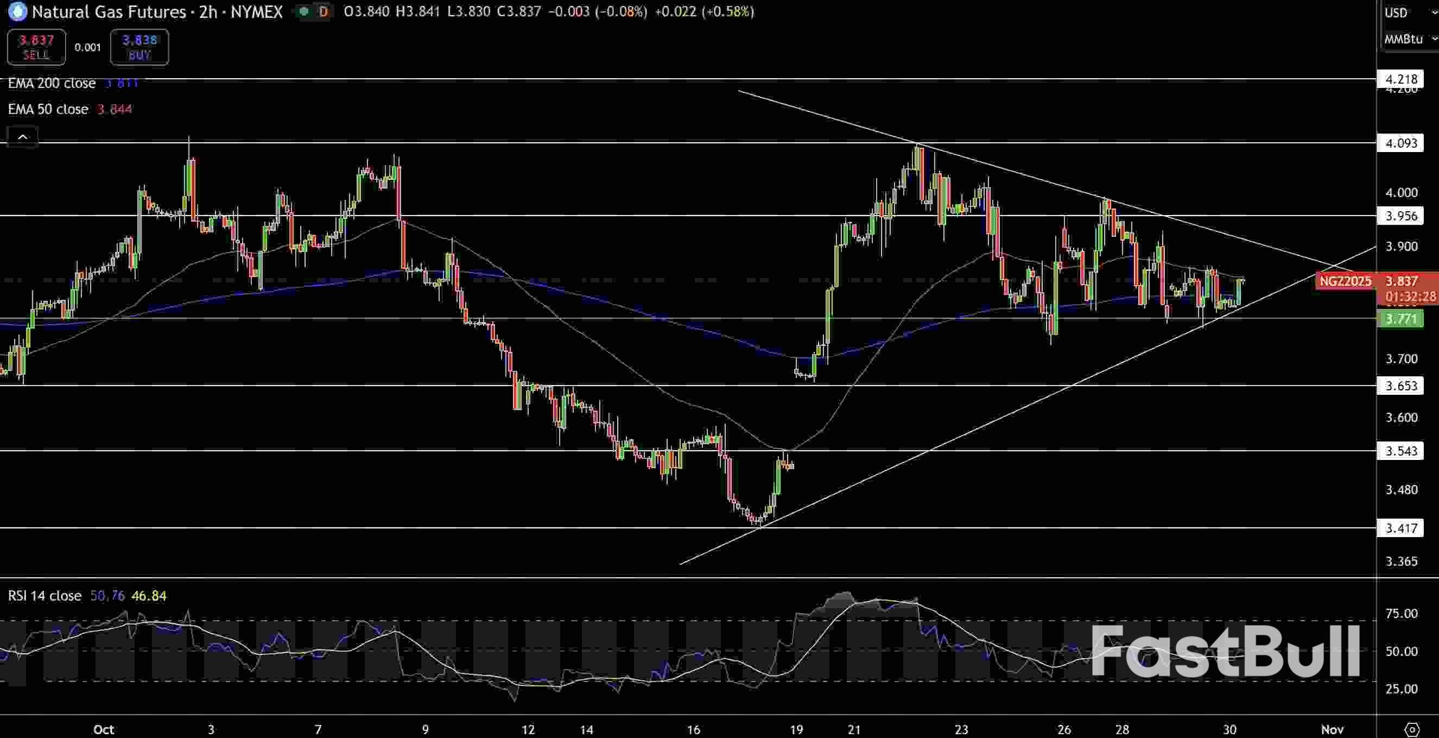Collapse the indicator legend with chevron
The image size is (1439, 738).
(22, 137)
